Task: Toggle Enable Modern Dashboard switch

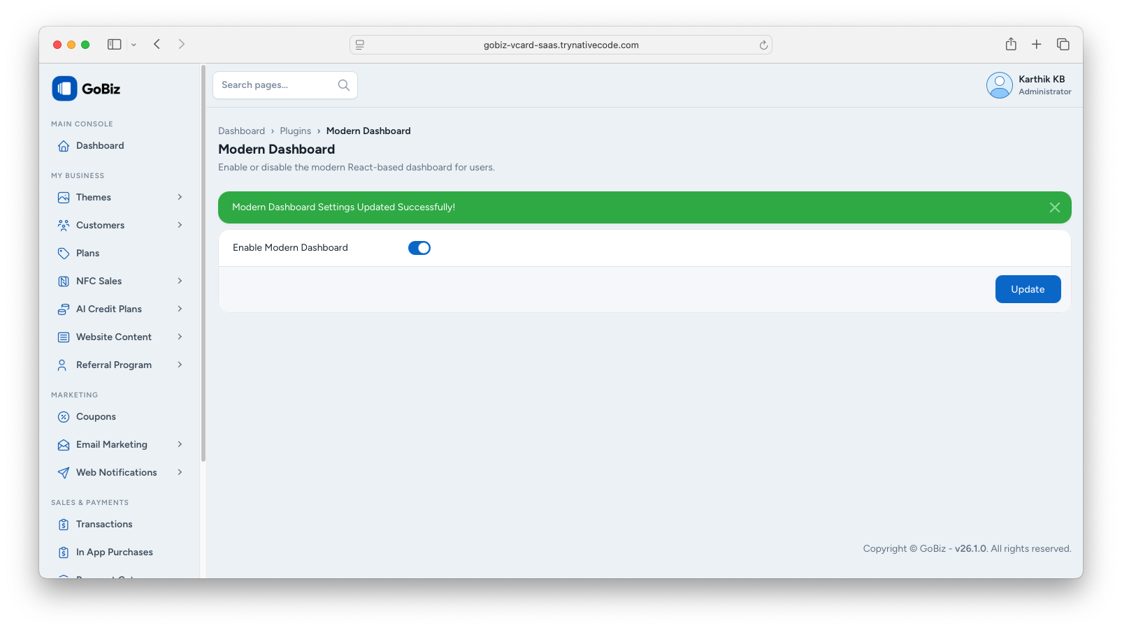Action: pos(419,248)
